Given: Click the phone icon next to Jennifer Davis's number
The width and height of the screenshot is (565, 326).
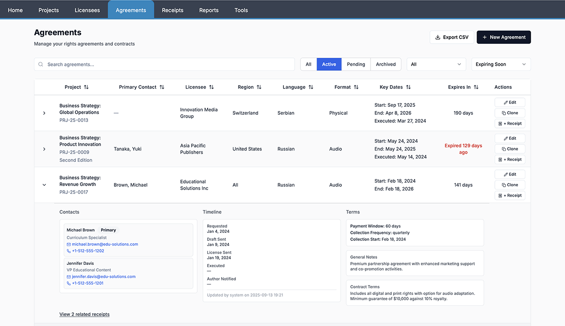Looking at the screenshot, I should [68, 283].
